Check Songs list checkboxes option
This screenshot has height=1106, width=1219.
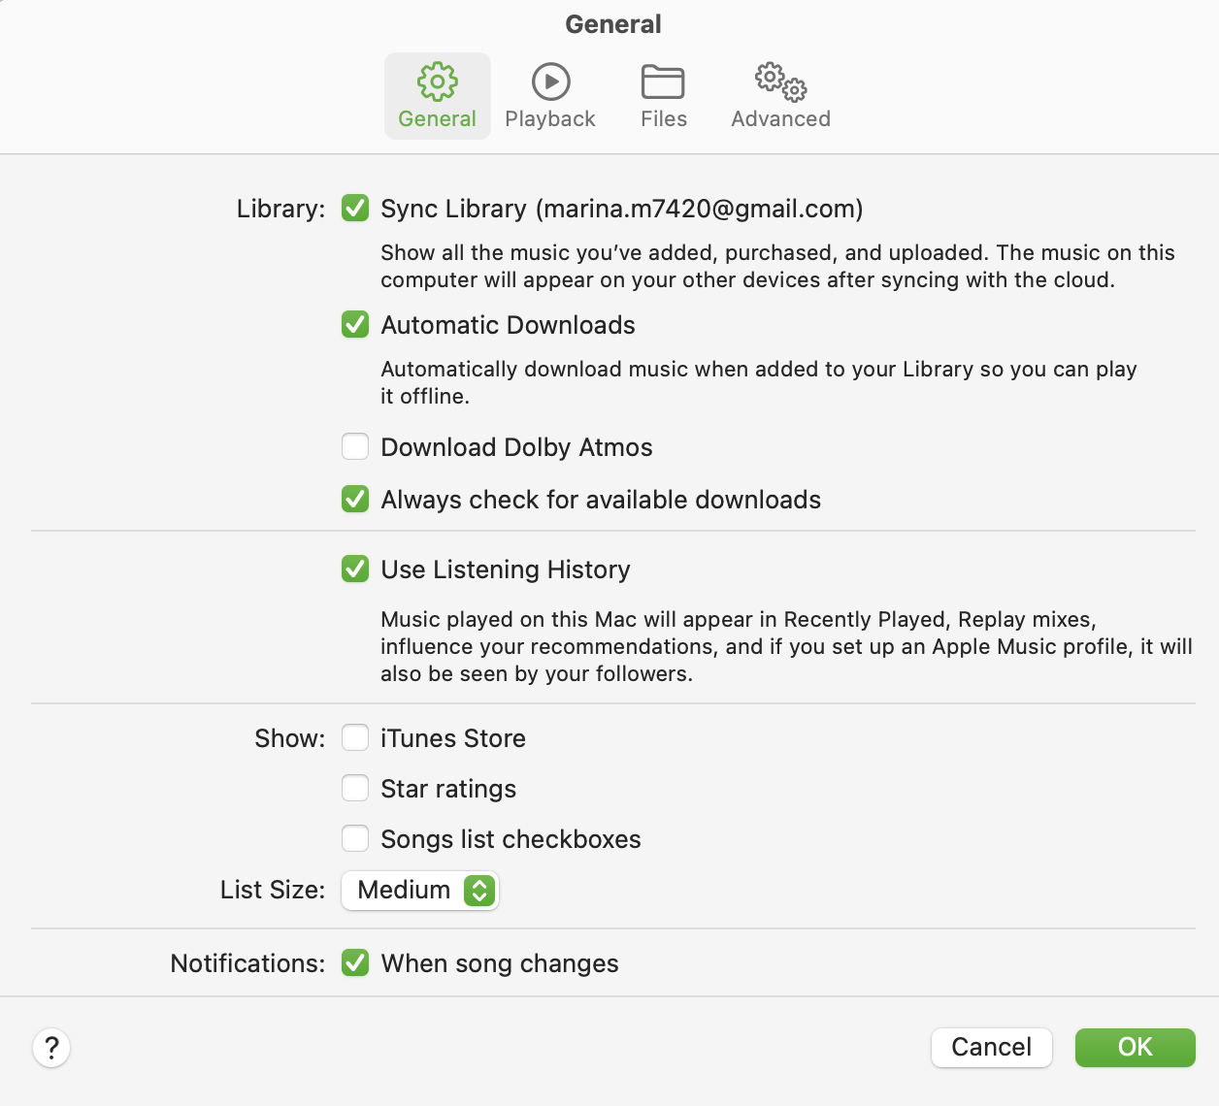(355, 838)
